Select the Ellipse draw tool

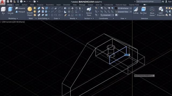59,15
